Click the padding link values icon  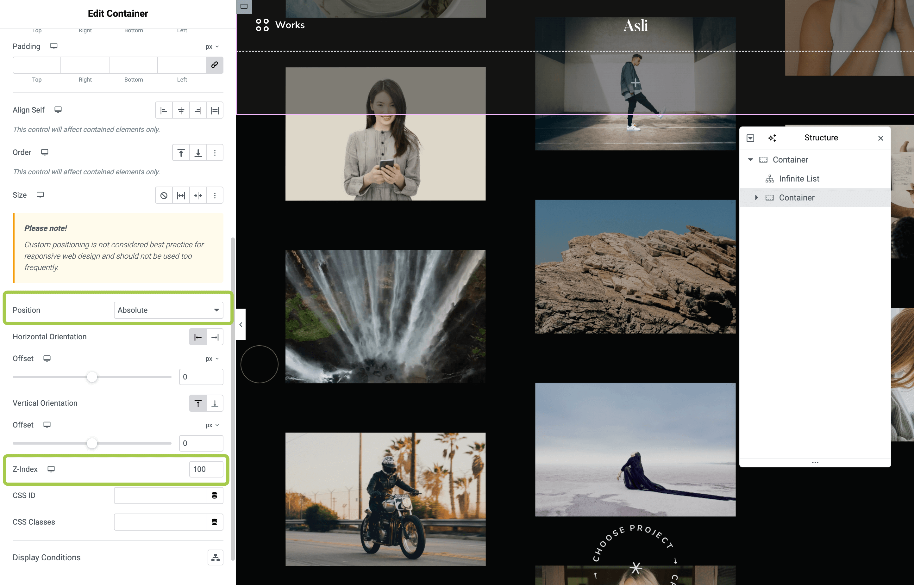tap(215, 65)
